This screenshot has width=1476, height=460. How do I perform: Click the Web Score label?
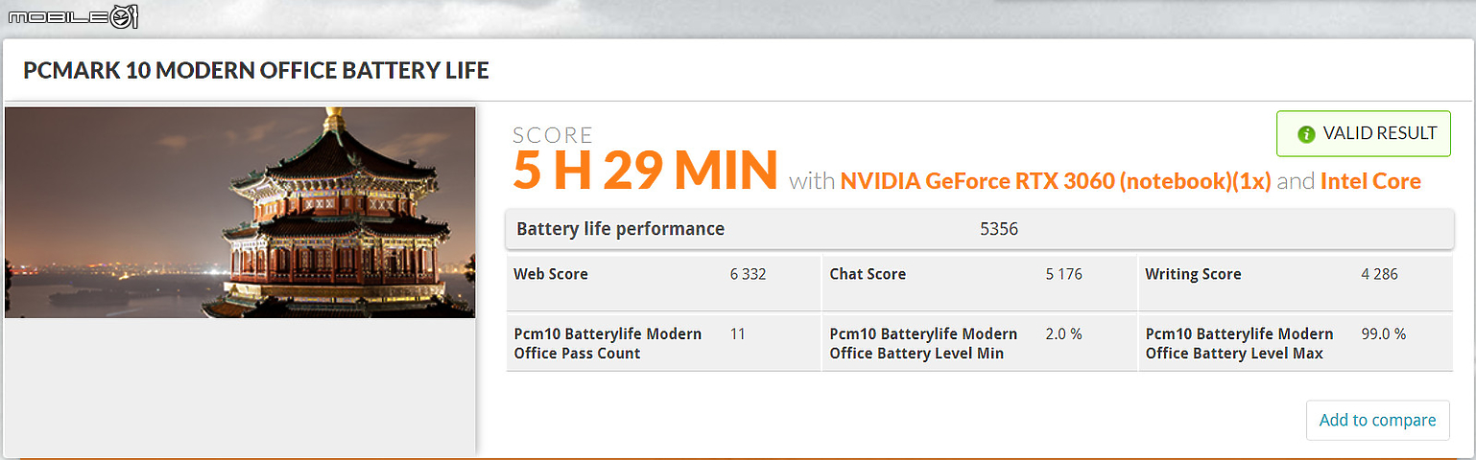551,274
